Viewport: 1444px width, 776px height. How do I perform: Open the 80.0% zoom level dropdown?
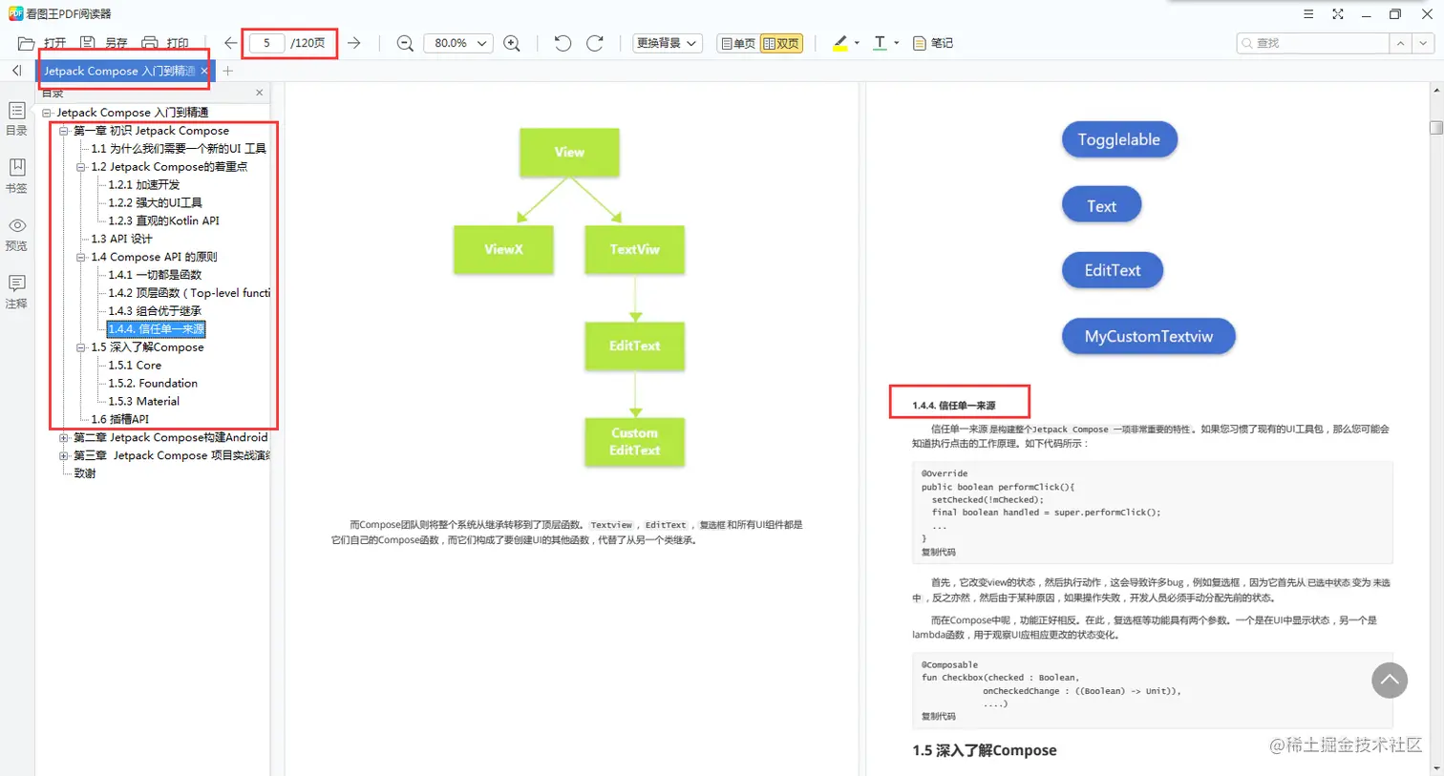pos(458,43)
